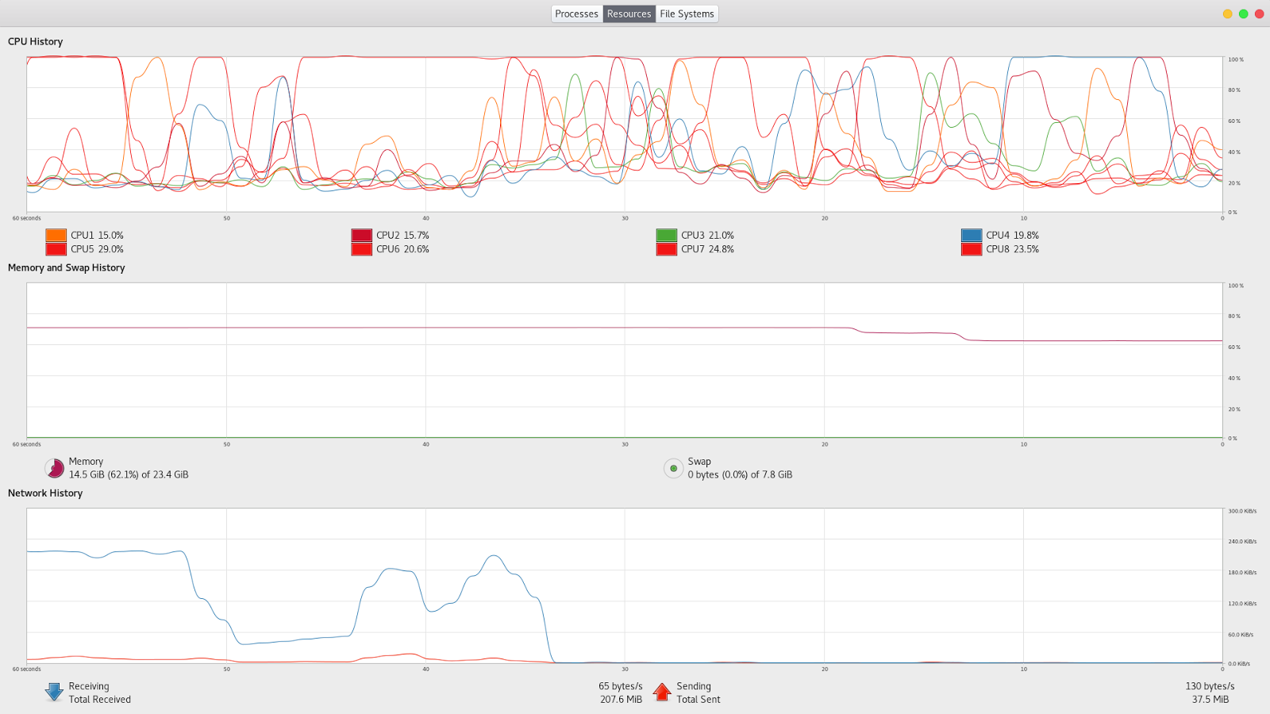This screenshot has width=1270, height=714.
Task: Open the CPU3 green color swatch
Action: [667, 235]
